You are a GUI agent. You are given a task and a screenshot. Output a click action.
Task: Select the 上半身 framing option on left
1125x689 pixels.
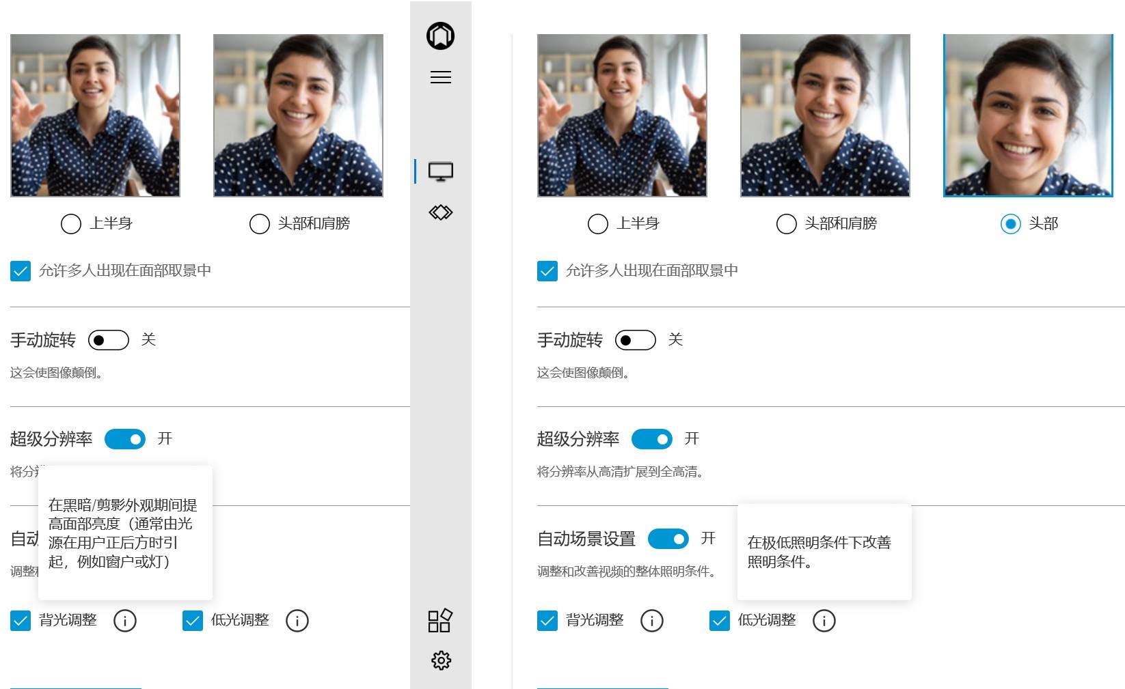[x=70, y=223]
